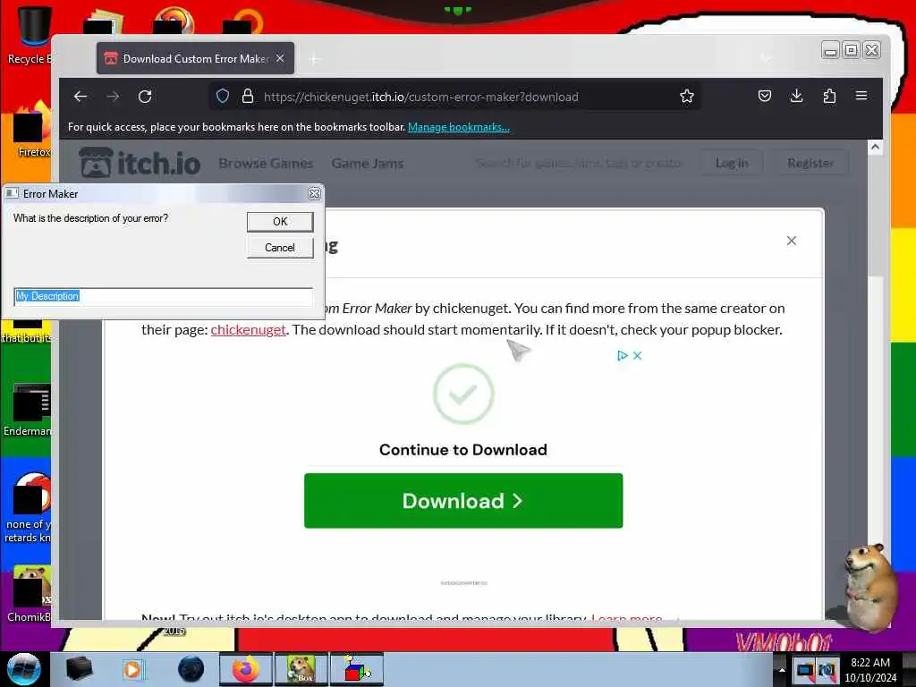
Task: Click the Firefox back arrow
Action: point(81,97)
